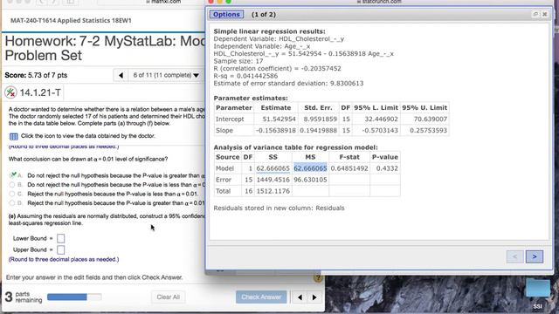Open the Options menu in StatCrunch results
The image size is (559, 314).
(226, 15)
